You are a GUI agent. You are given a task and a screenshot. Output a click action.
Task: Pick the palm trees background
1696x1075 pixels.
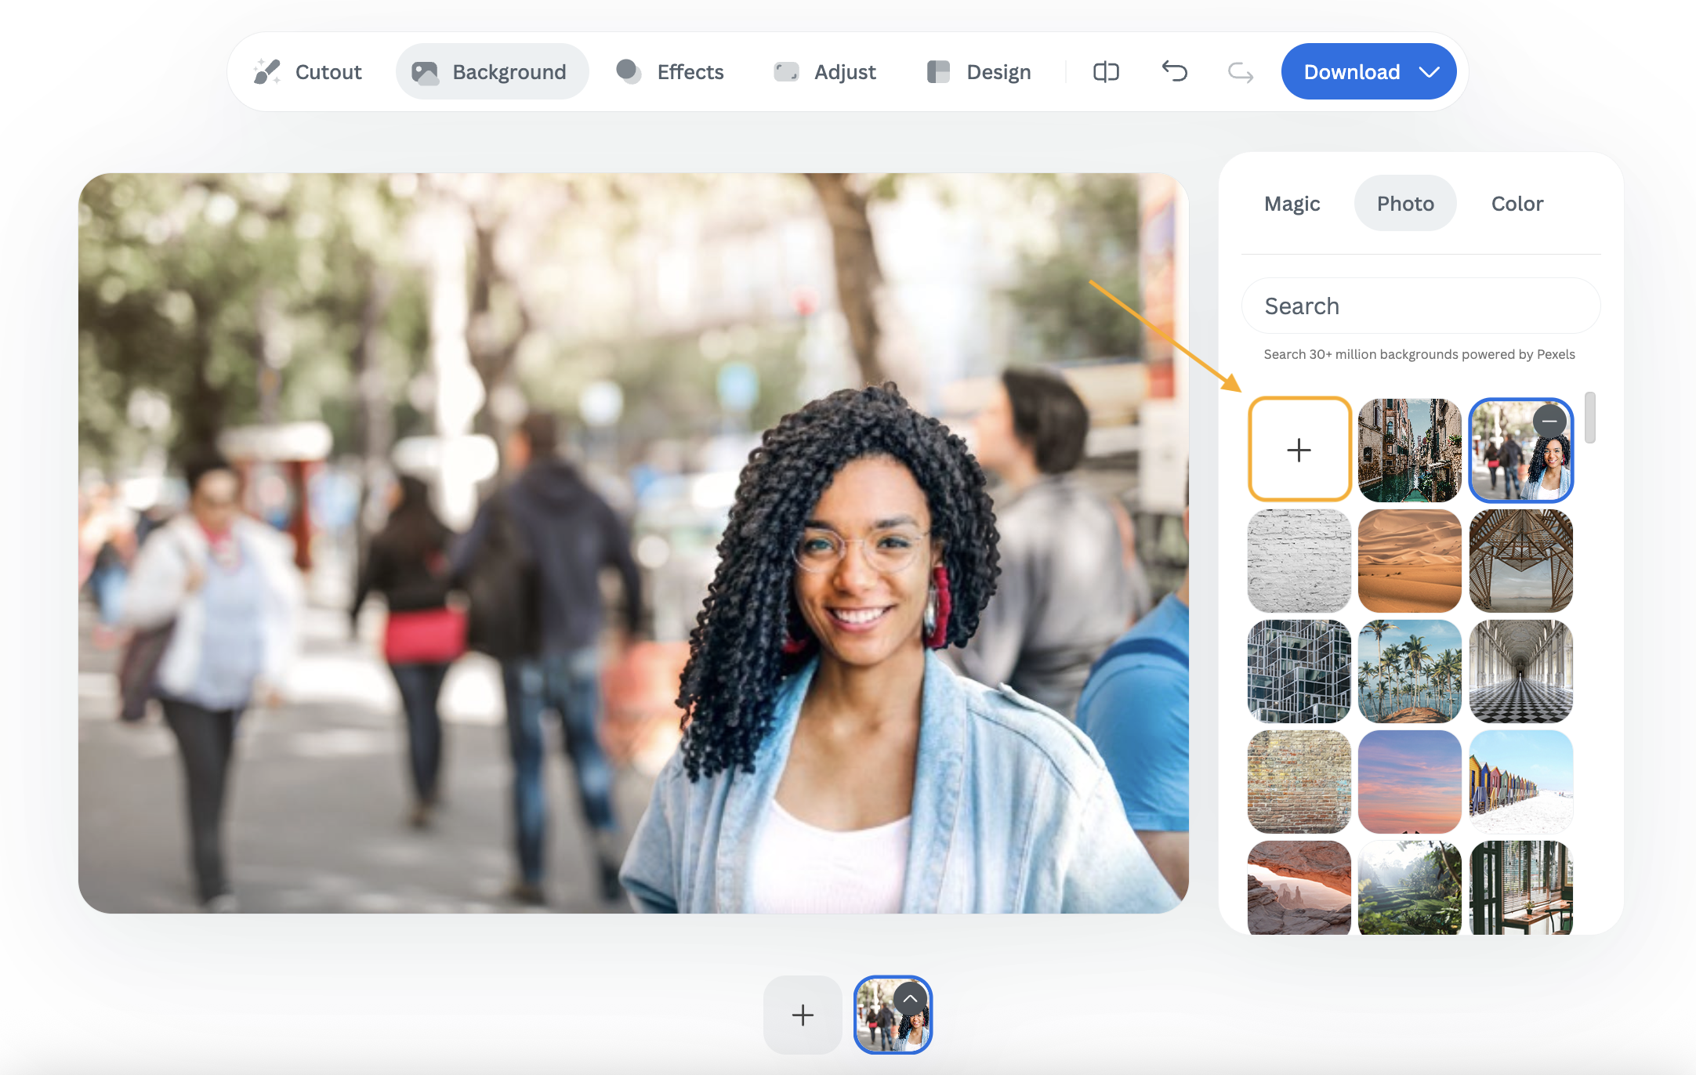point(1409,671)
